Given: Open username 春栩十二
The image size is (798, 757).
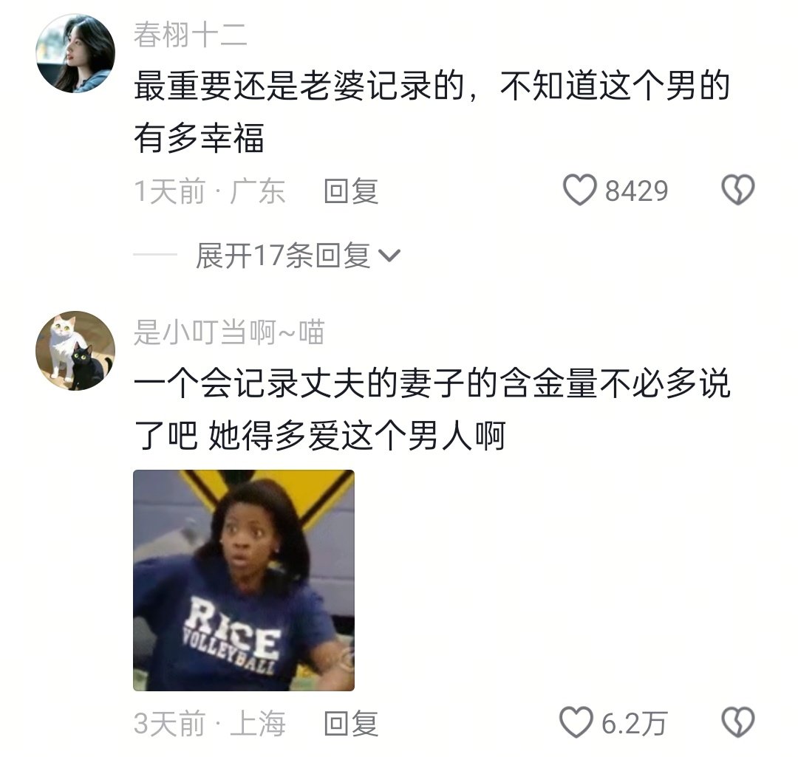Looking at the screenshot, I should (x=191, y=35).
